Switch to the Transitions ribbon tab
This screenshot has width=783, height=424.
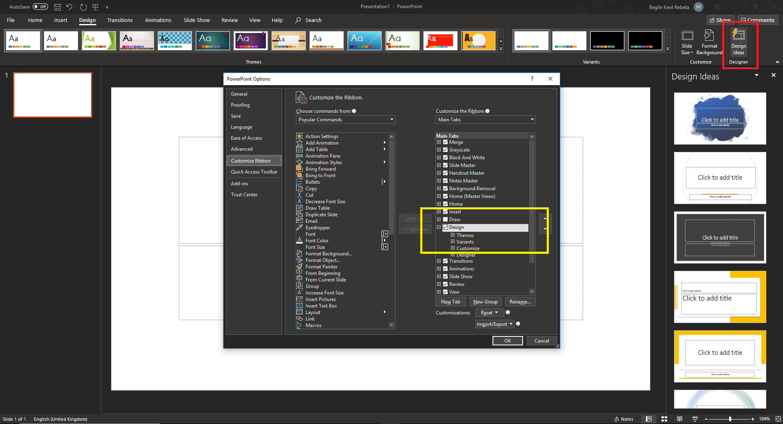click(x=120, y=20)
